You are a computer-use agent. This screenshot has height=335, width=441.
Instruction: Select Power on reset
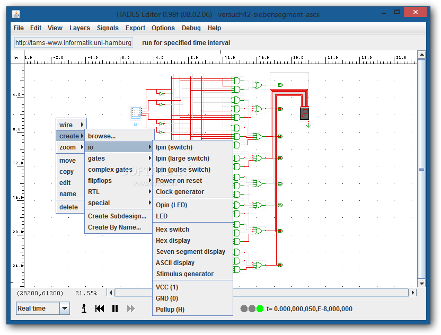coord(192,181)
